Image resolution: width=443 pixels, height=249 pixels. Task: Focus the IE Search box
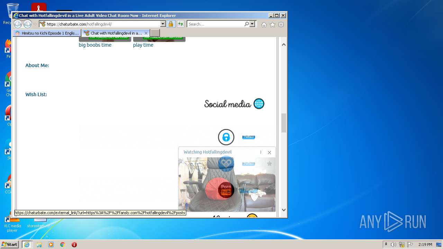(x=215, y=24)
